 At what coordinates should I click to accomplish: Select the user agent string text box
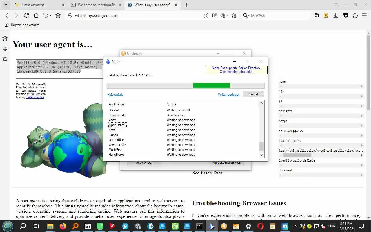[60, 69]
